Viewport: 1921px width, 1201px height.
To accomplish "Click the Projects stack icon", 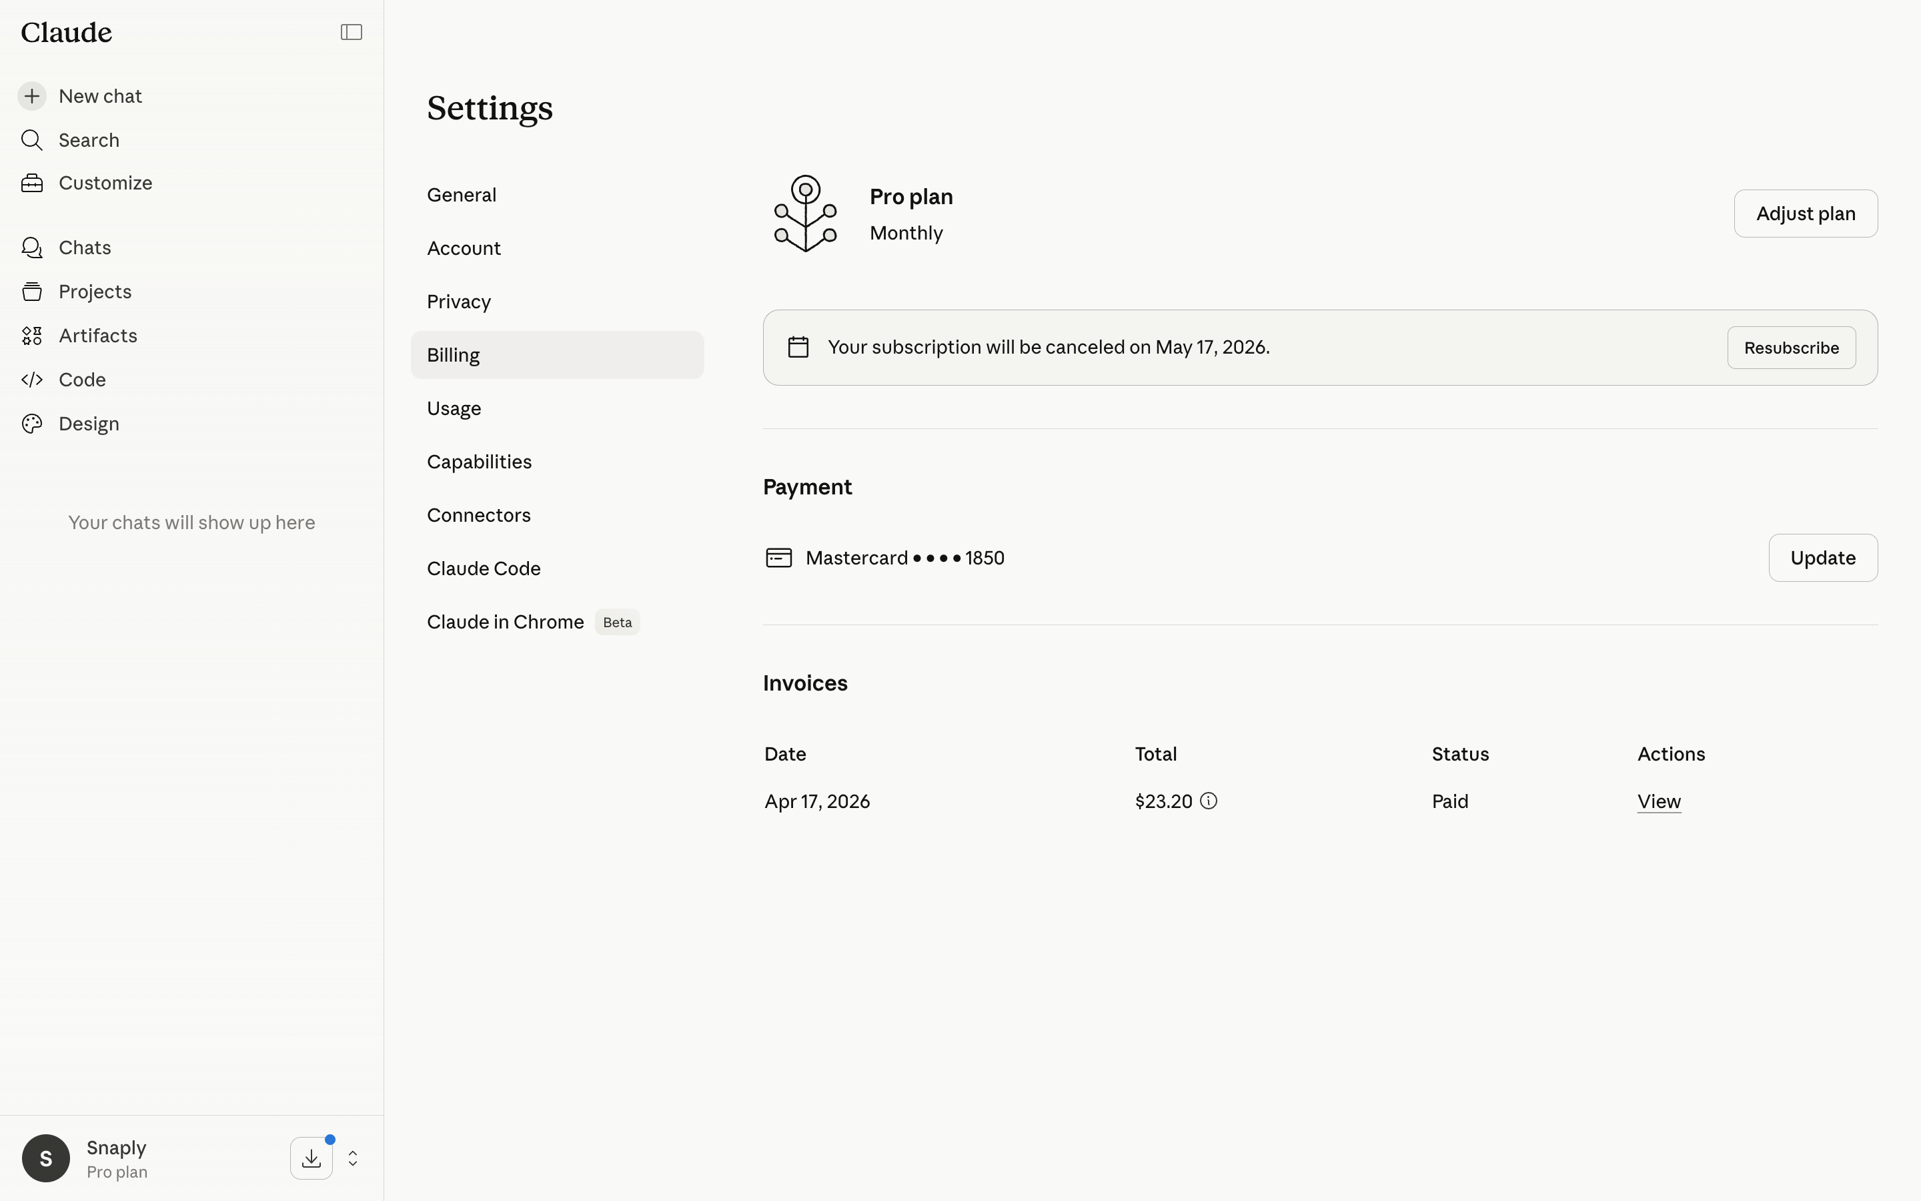I will click(32, 292).
